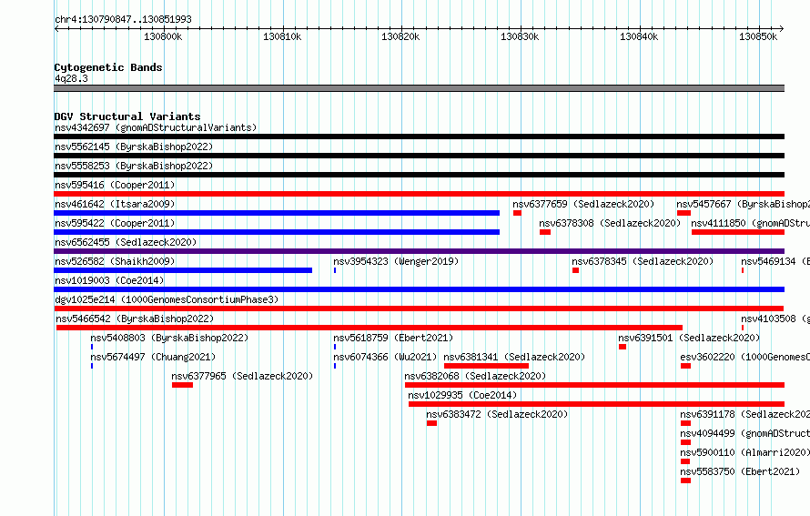Screen dimensions: 810x516
Task: Click the red mark under nsv6391501
Action: click(623, 347)
